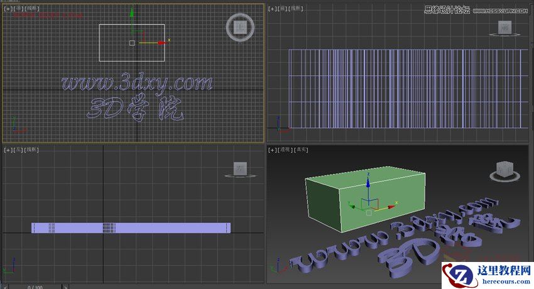Screen dimensions: 534x289
Task: Click the ViewCube in Front viewport
Action: [504, 27]
